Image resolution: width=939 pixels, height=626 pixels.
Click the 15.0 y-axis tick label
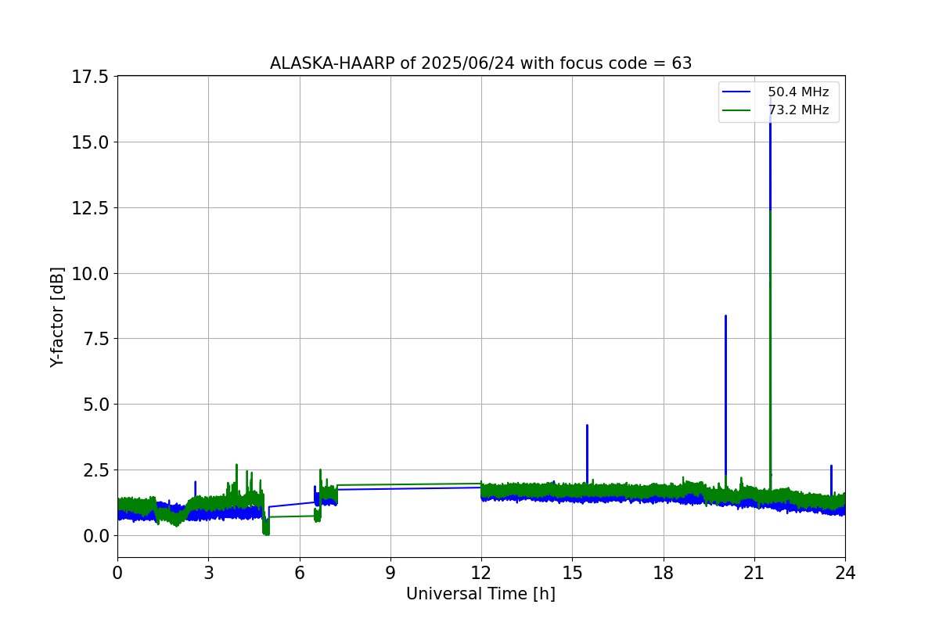[x=91, y=142]
